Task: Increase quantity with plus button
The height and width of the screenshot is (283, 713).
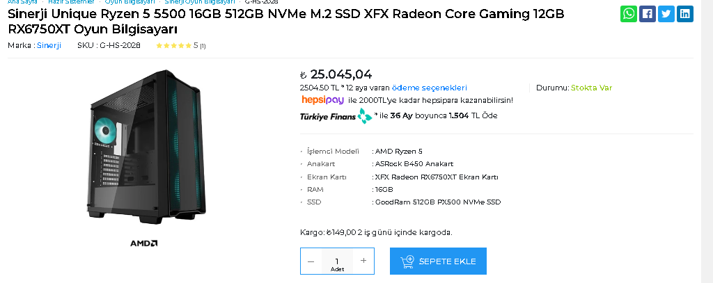Action: [x=363, y=261]
